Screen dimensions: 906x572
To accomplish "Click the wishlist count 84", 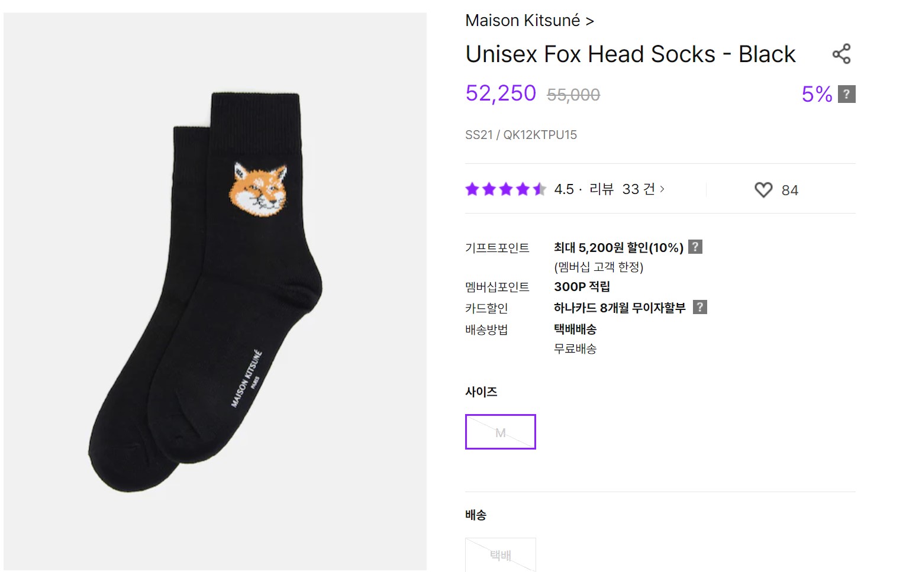I will click(790, 190).
